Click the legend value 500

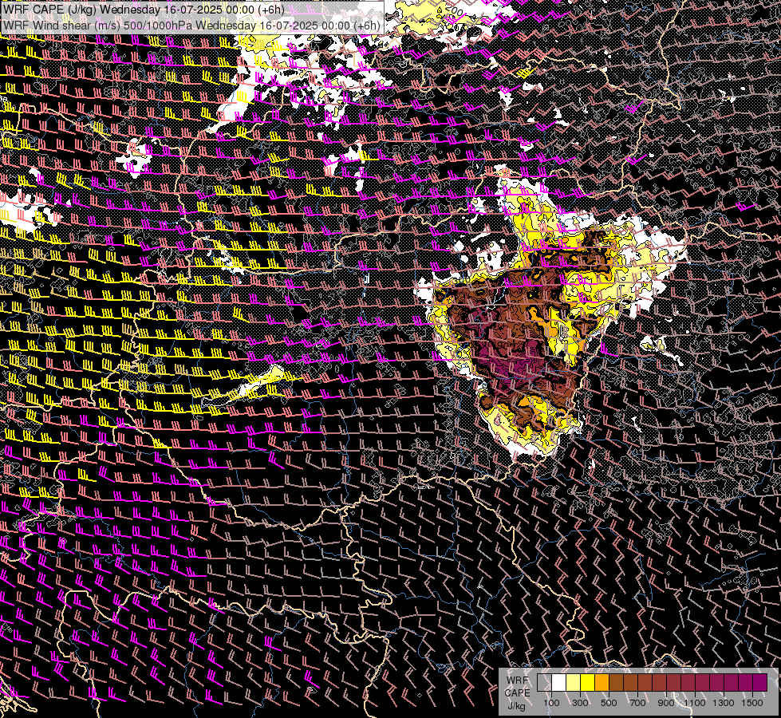coord(609,703)
